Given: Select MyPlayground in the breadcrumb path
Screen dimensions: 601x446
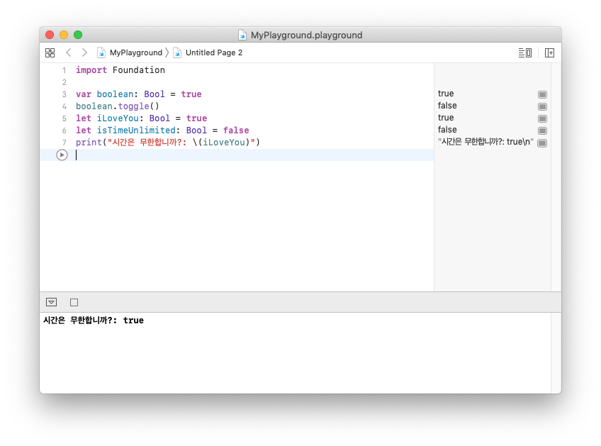Looking at the screenshot, I should [x=136, y=52].
